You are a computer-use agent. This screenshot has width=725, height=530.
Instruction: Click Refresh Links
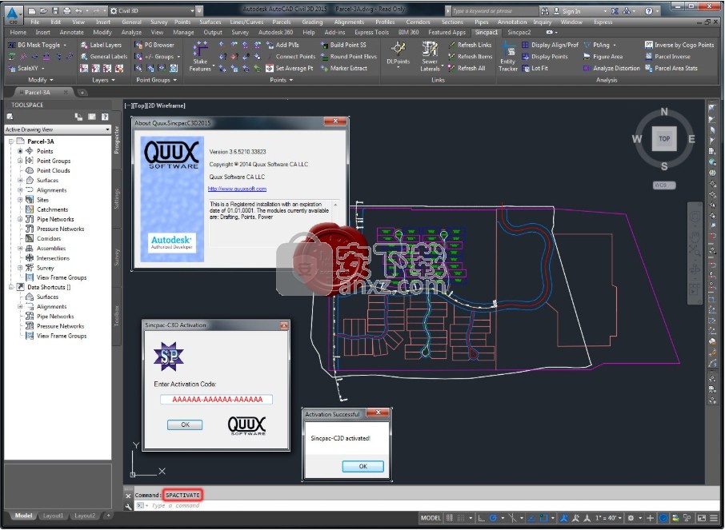click(470, 45)
